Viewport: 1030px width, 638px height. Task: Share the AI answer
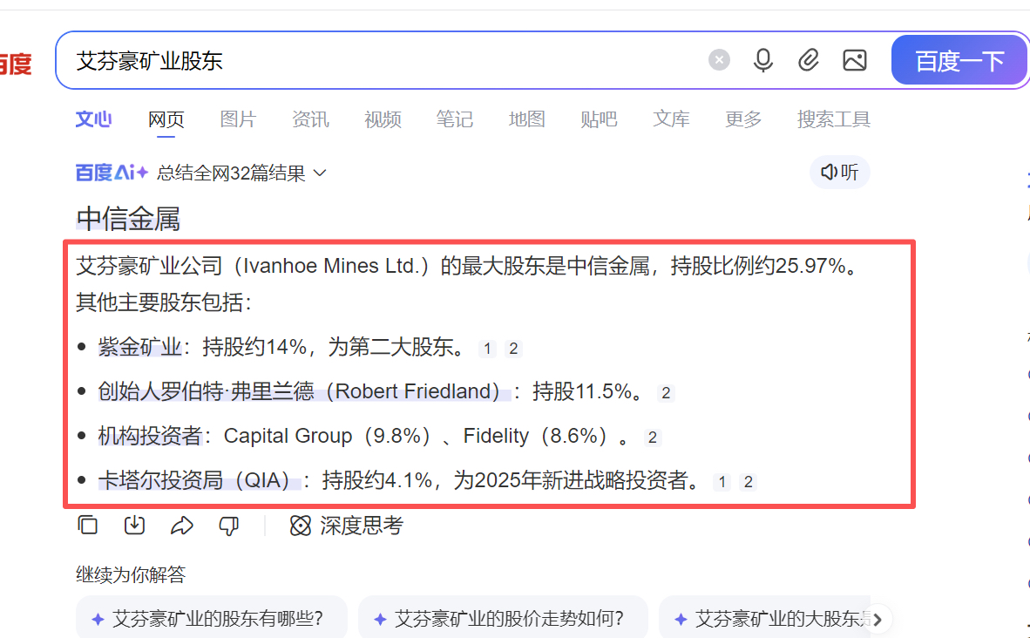(x=182, y=525)
